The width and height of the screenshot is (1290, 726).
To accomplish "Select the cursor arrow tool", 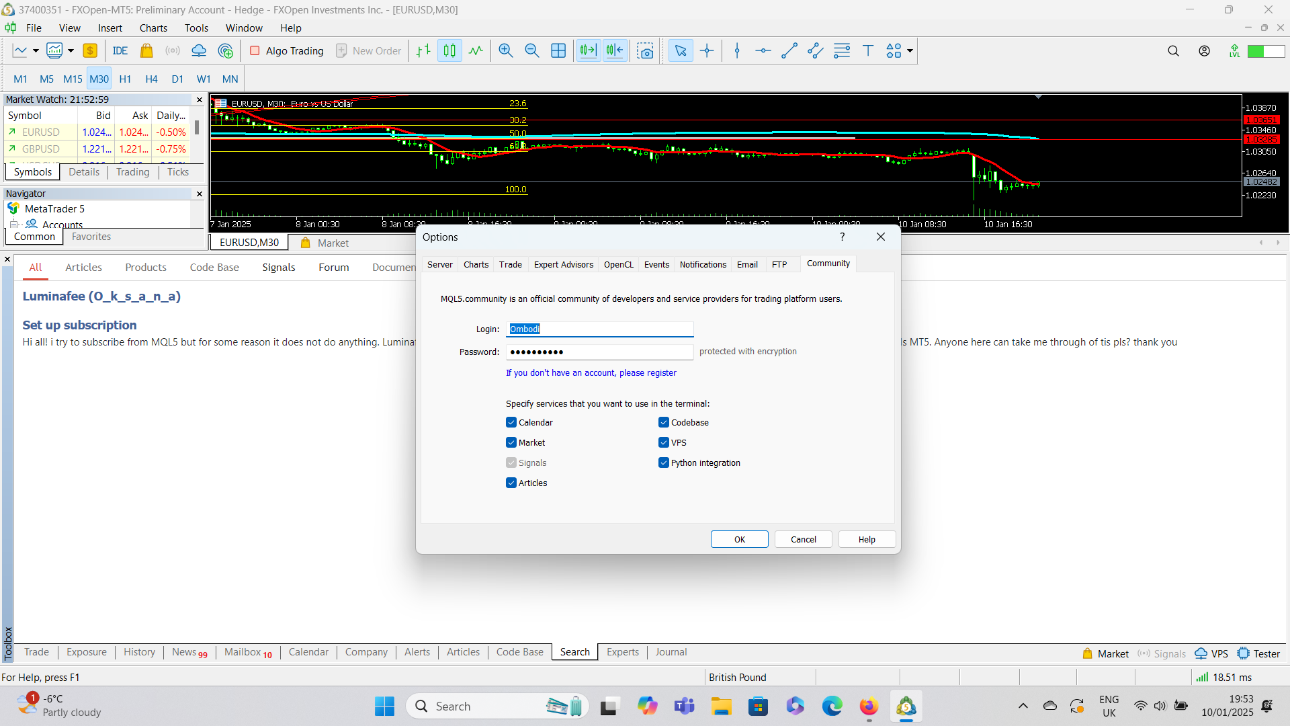I will (681, 50).
